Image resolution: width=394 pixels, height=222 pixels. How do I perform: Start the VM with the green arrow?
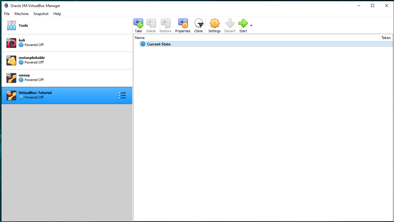coord(243,23)
